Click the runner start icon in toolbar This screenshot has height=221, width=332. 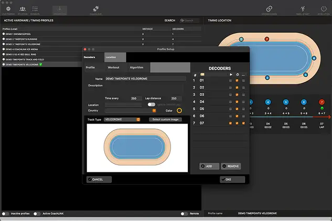tap(303, 10)
